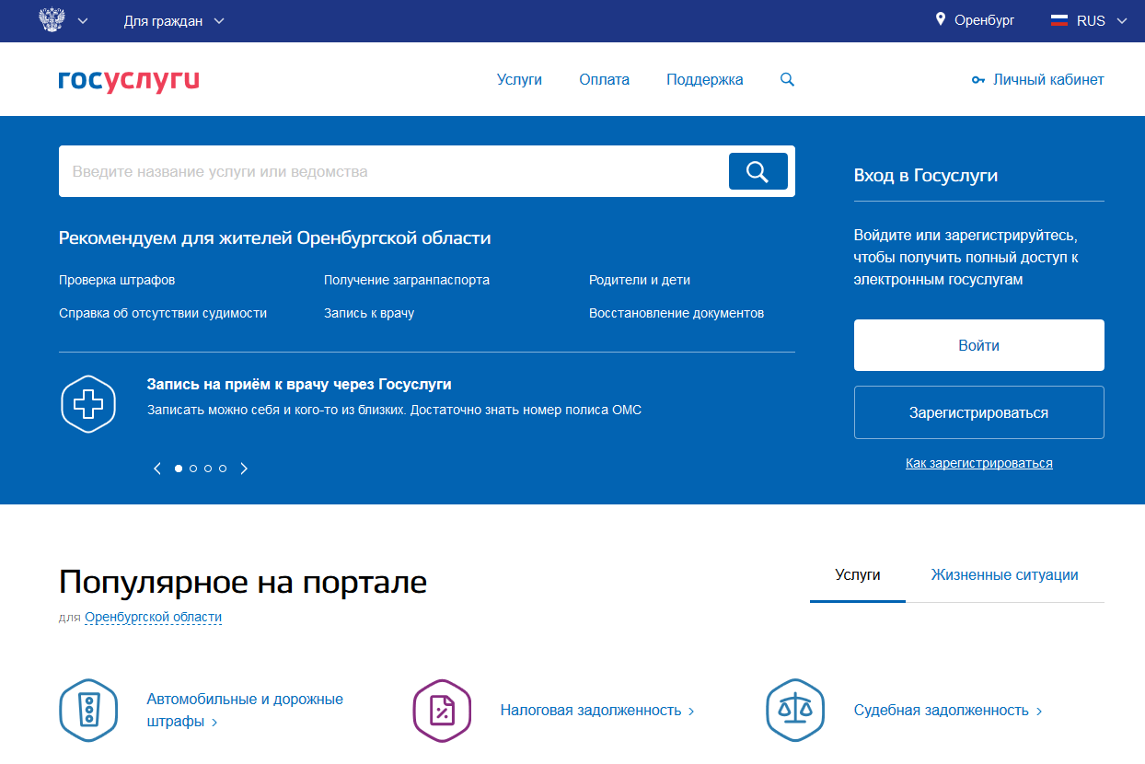Go to previous banner slide arrow
The image size is (1145, 764).
click(157, 469)
